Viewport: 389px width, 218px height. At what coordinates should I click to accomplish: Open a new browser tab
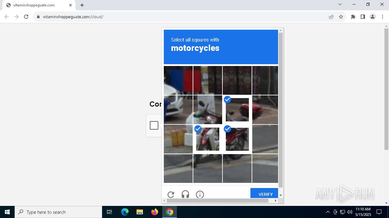[82, 5]
